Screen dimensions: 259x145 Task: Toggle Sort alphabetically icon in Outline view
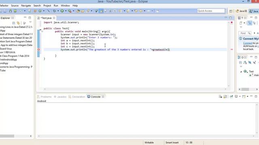[245, 62]
